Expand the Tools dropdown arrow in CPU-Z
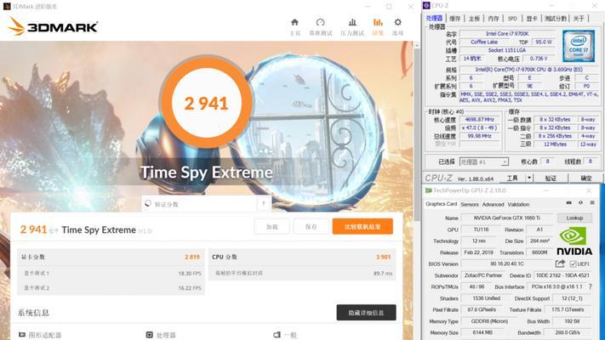Image resolution: width=605 pixels, height=340 pixels. tap(529, 178)
